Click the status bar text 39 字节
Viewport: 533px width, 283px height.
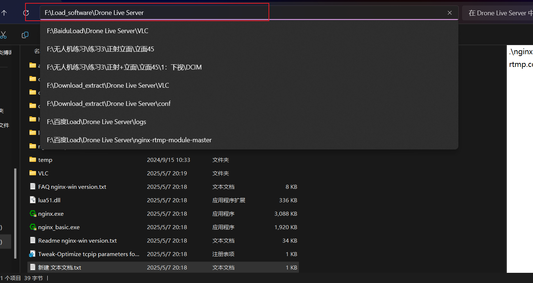click(33, 278)
